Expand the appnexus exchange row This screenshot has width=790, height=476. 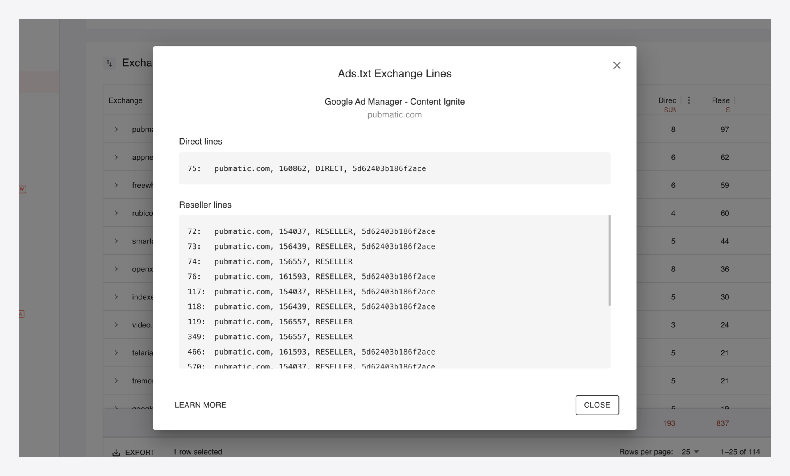coord(116,157)
